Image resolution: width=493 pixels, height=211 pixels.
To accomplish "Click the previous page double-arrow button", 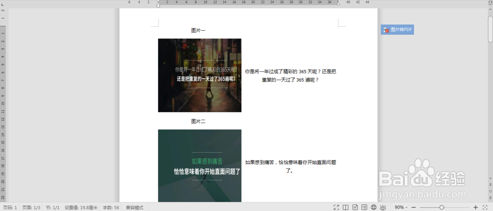I will 490,184.
